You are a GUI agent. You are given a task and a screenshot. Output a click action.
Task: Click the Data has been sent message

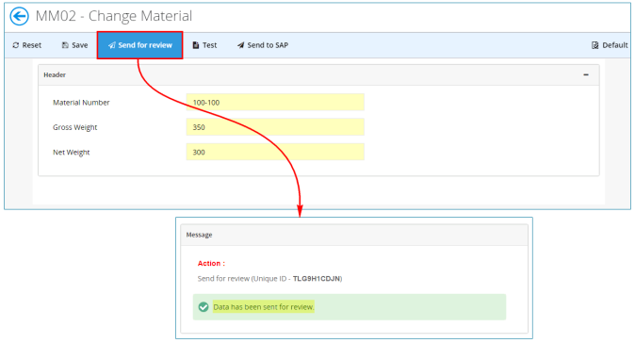pyautogui.click(x=264, y=307)
